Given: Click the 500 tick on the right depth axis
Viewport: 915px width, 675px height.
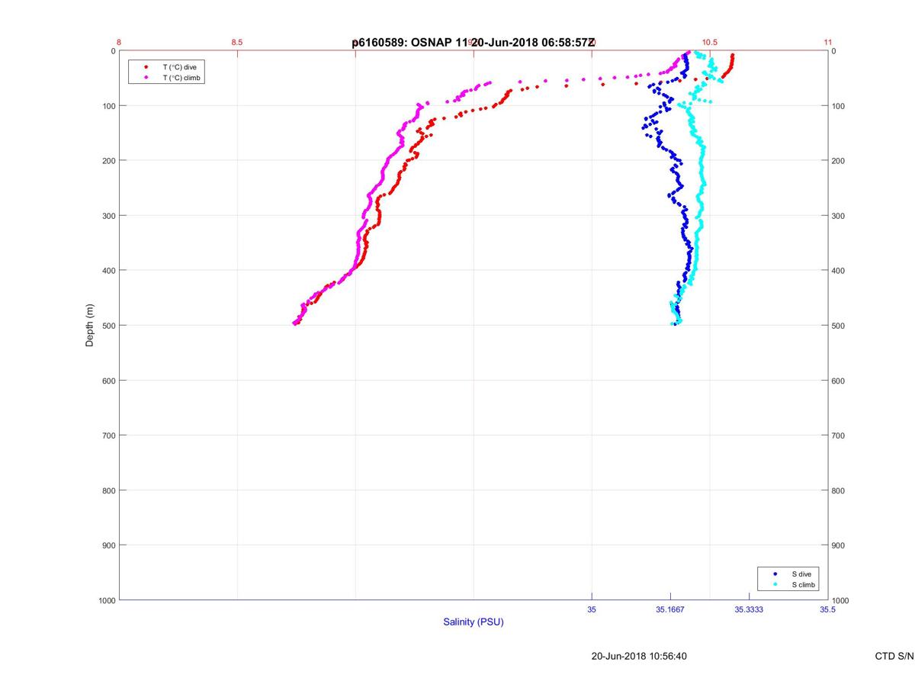Looking at the screenshot, I should (x=839, y=326).
